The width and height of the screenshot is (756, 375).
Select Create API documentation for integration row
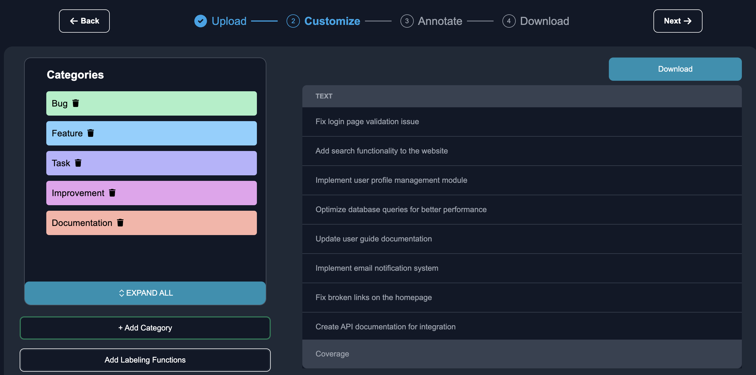[x=522, y=326]
